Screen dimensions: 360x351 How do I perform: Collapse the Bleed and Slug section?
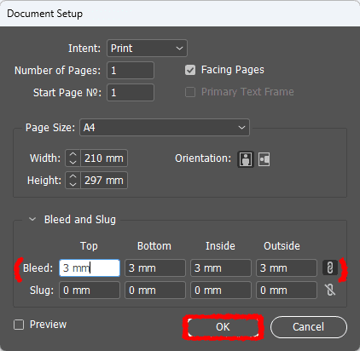(32, 219)
